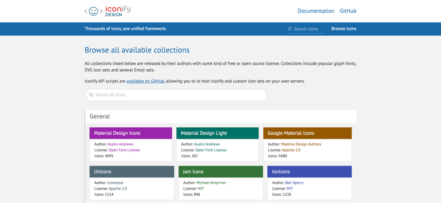Click the General section heading
This screenshot has height=203, width=441.
(100, 116)
